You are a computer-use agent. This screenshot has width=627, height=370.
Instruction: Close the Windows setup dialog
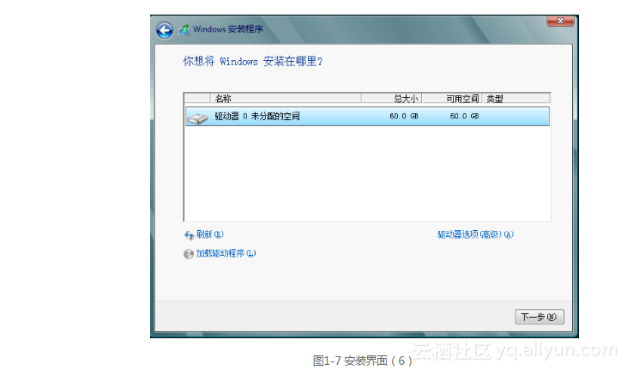coord(560,21)
